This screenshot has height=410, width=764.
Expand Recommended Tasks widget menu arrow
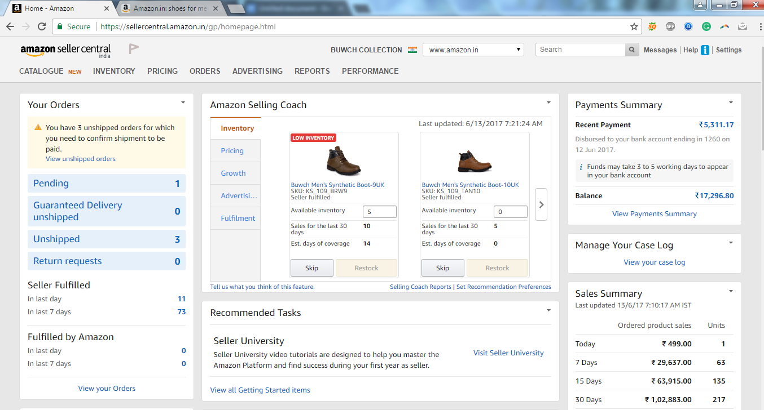click(548, 310)
